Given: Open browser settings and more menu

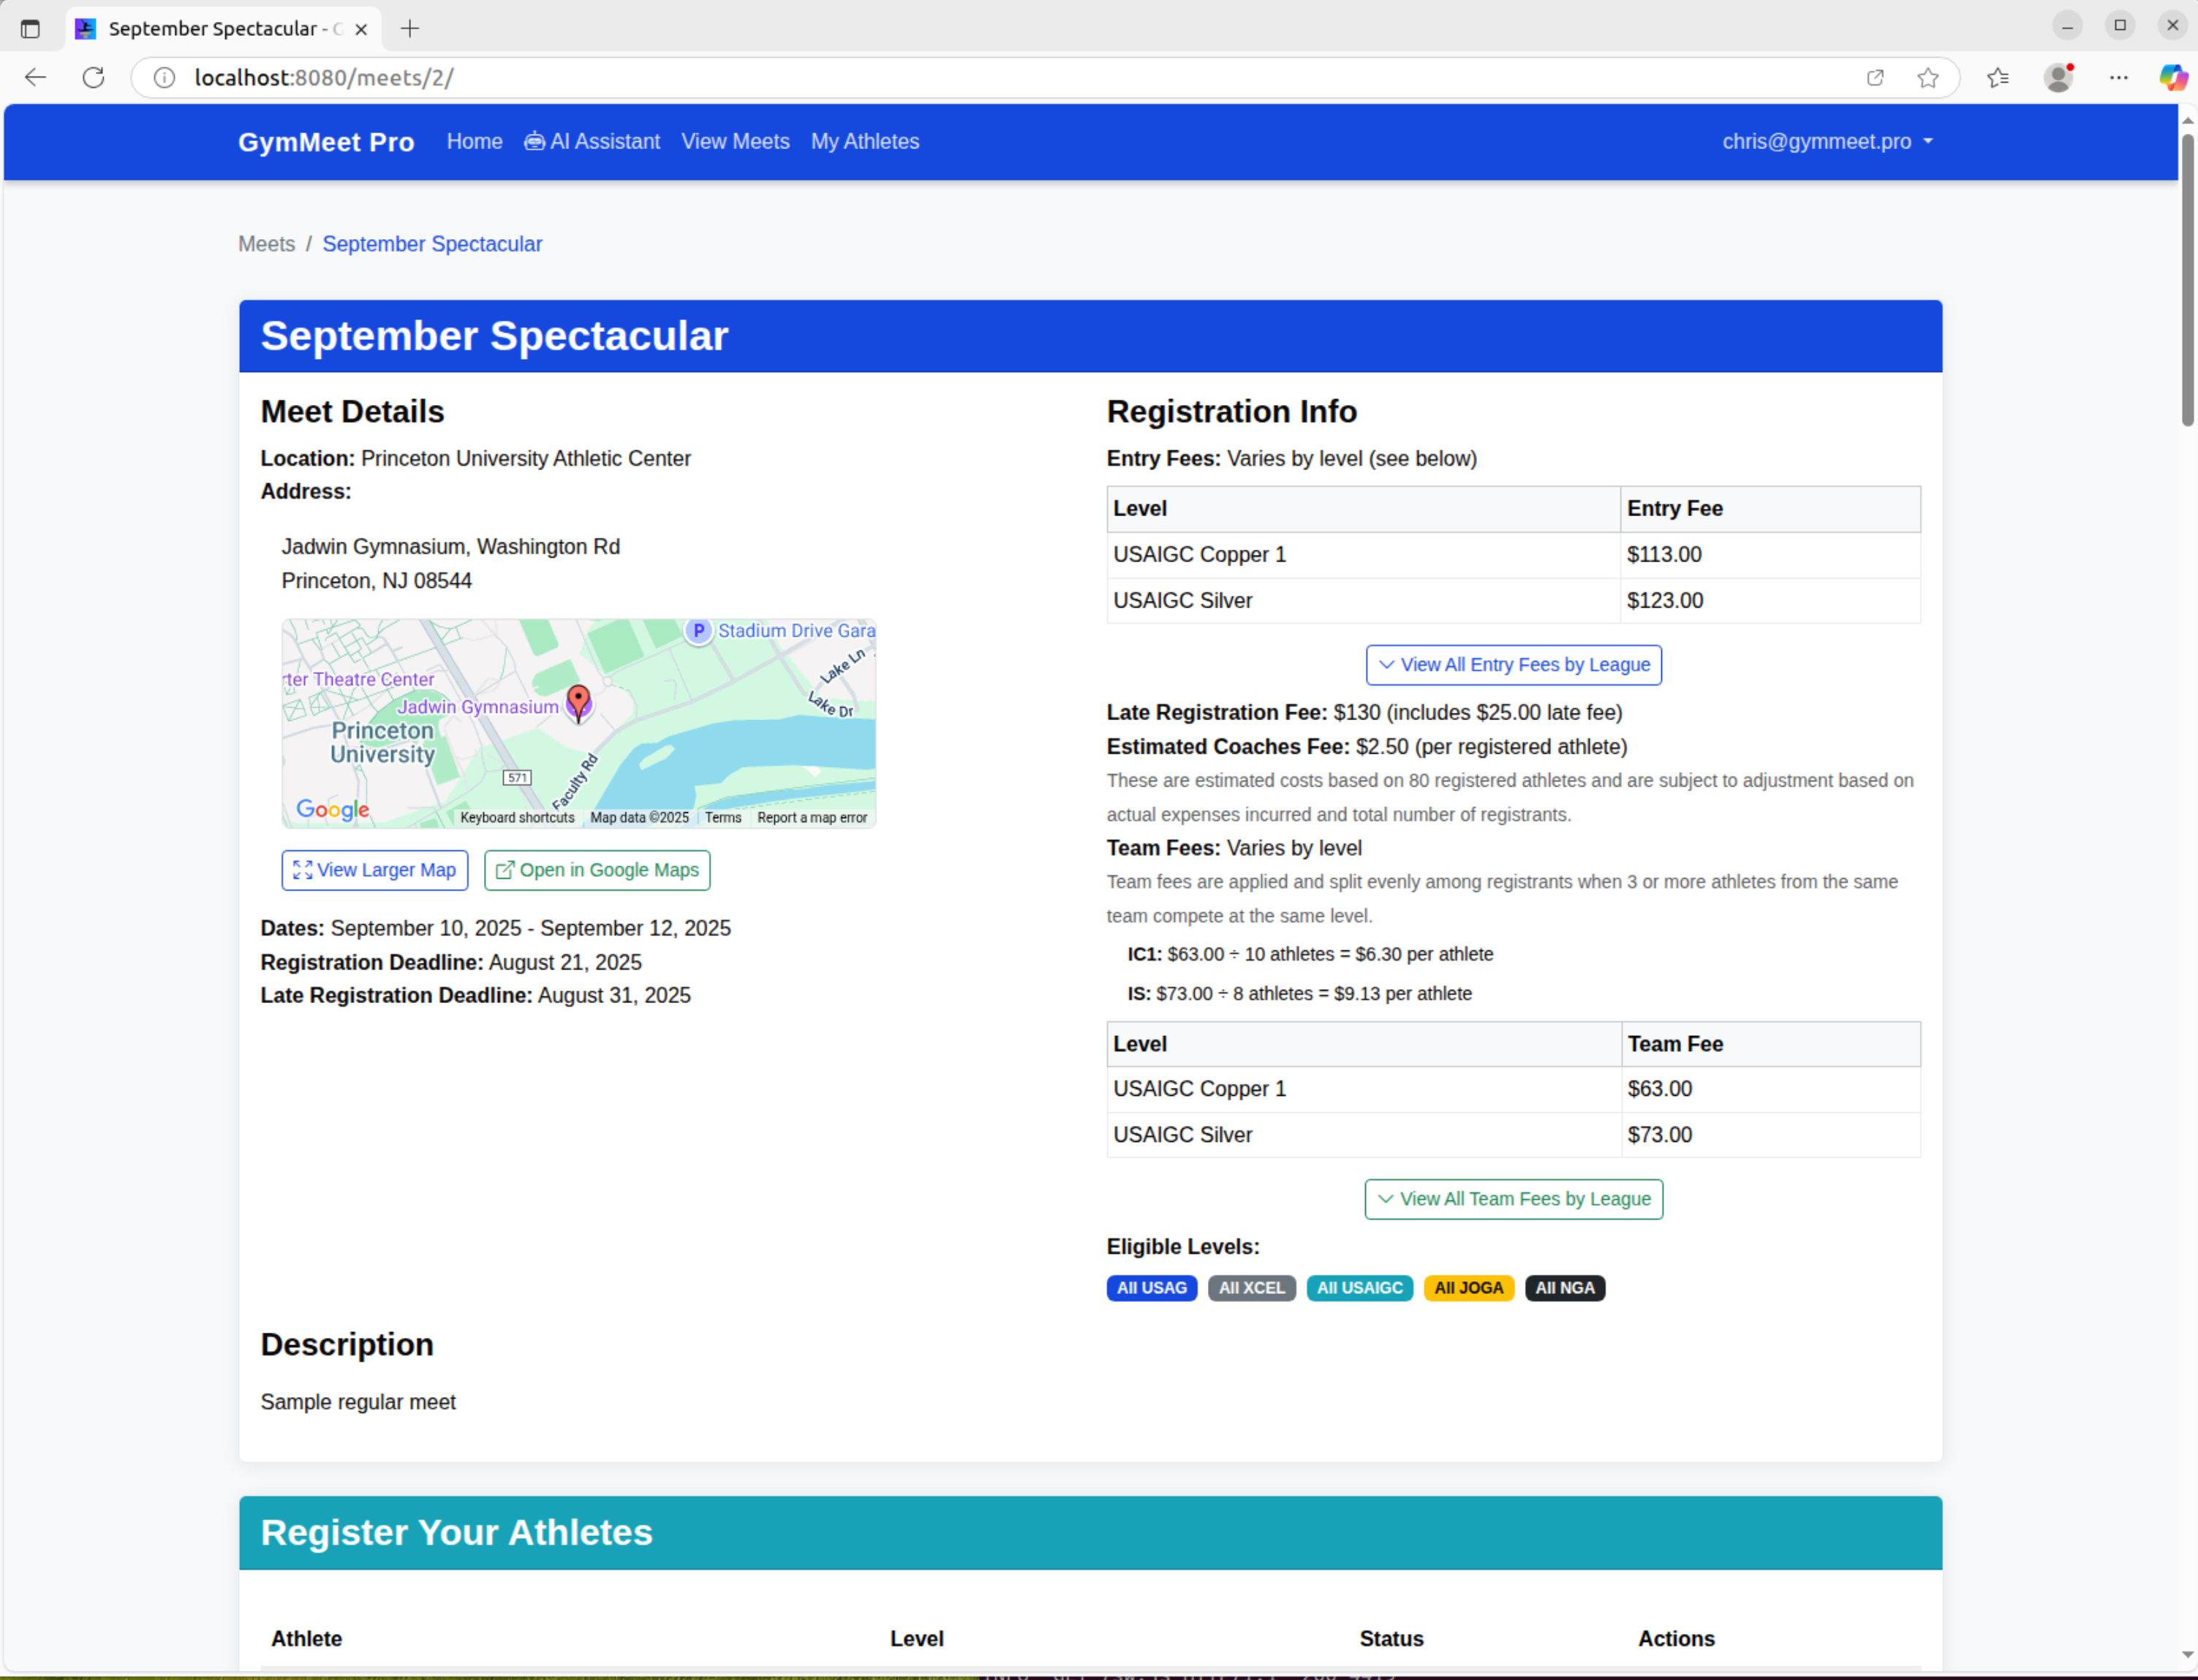Looking at the screenshot, I should point(2118,77).
